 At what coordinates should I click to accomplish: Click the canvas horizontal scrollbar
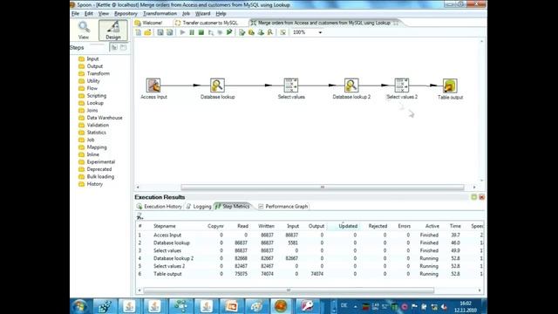point(323,187)
